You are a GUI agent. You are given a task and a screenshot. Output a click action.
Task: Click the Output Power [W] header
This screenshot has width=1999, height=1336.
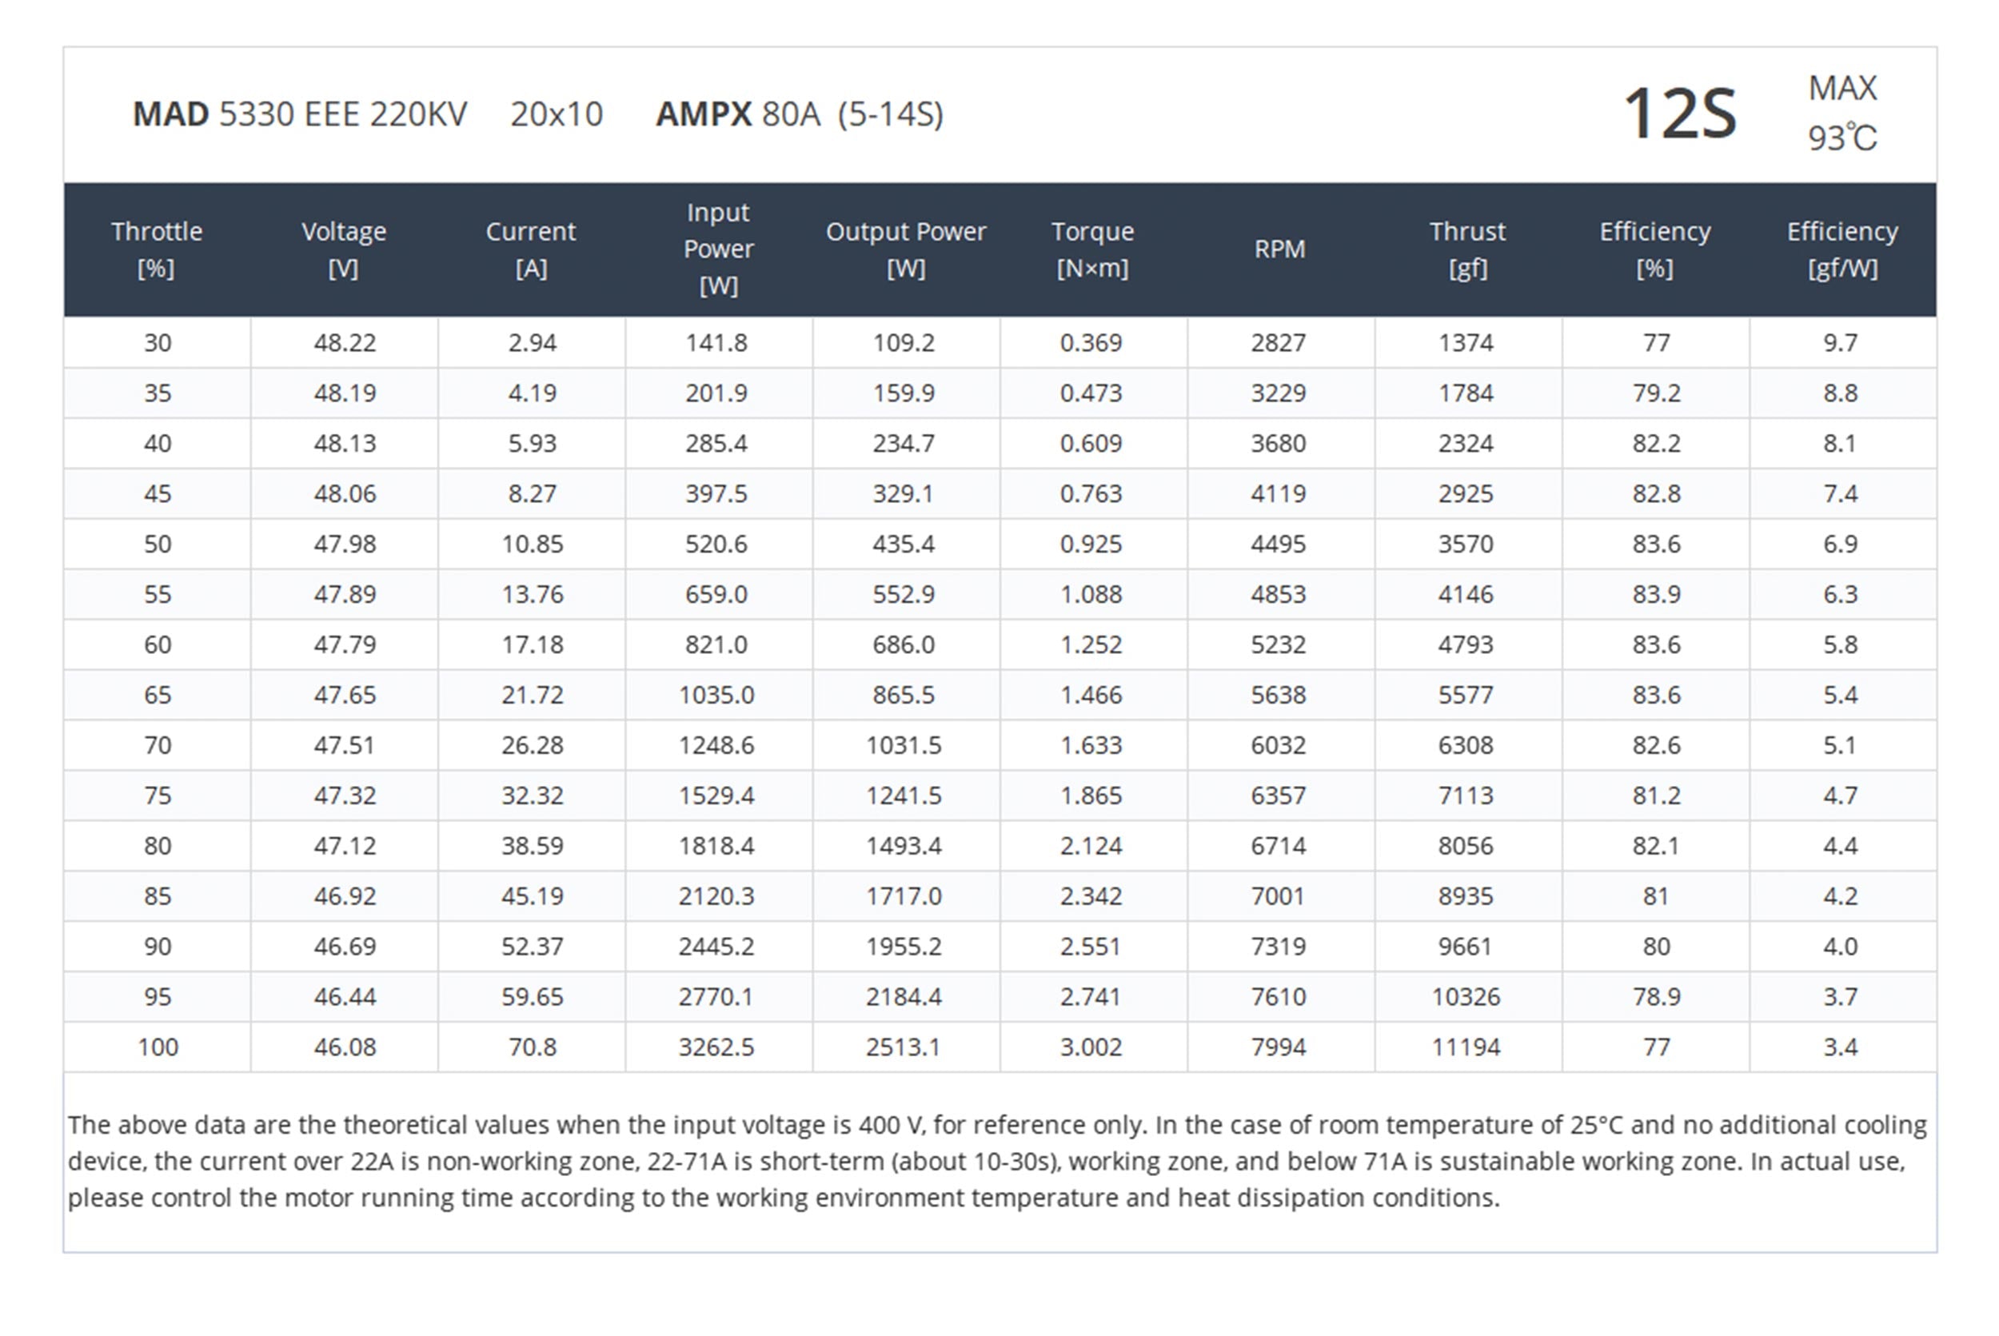coord(905,249)
